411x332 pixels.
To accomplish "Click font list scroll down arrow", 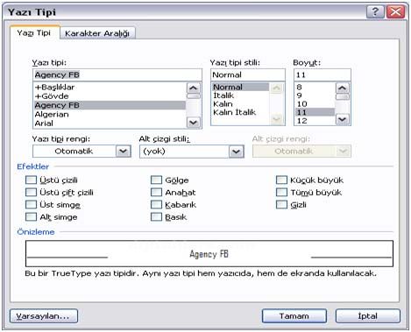I will coord(194,123).
